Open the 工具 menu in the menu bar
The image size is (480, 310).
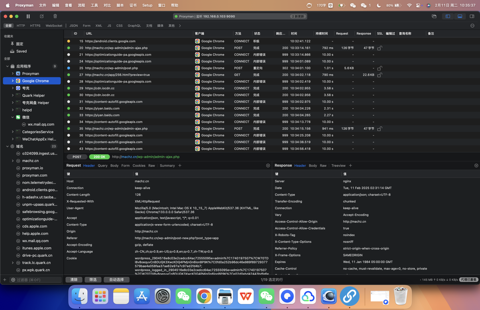95,5
